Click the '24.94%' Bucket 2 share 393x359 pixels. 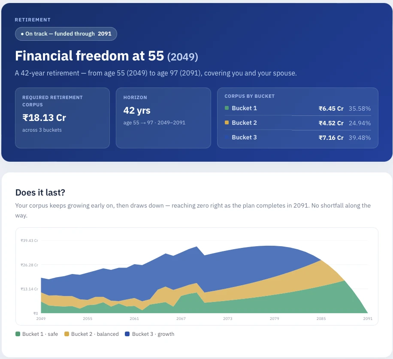point(360,123)
